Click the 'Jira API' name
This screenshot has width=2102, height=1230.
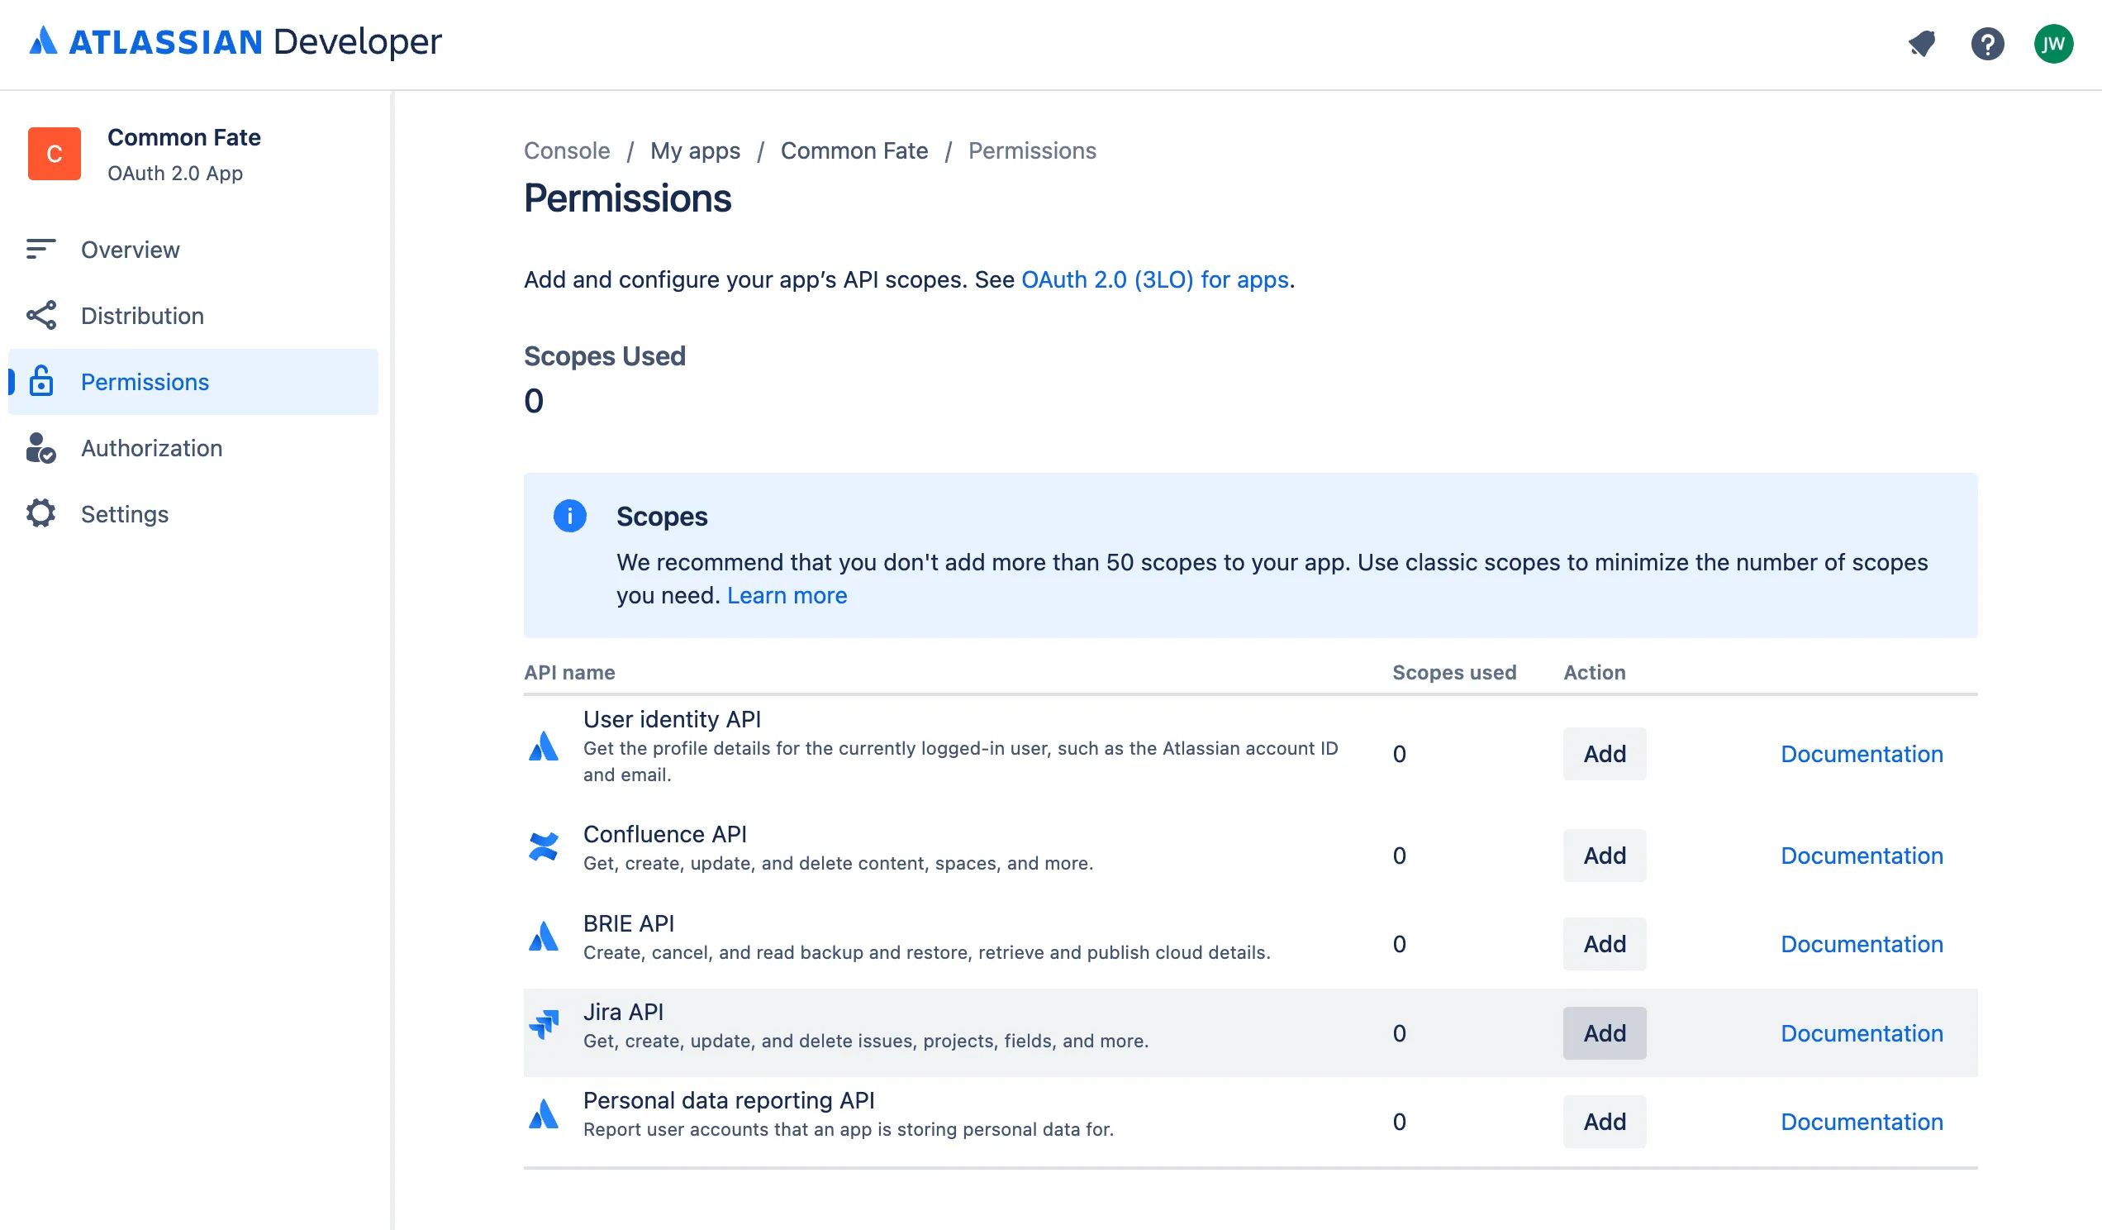click(623, 1013)
